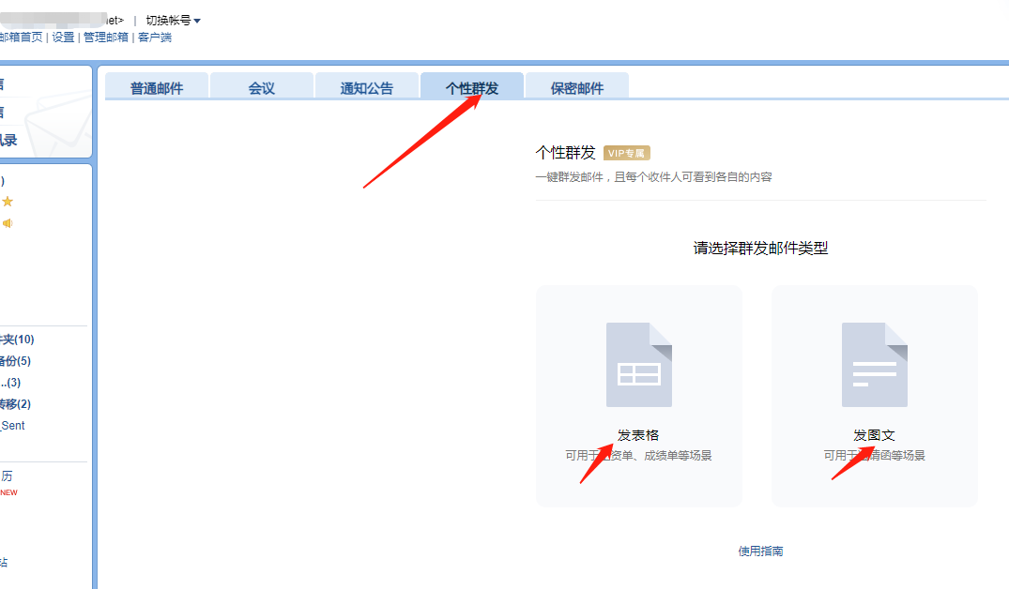Select the 通知公告 tab

(x=367, y=87)
